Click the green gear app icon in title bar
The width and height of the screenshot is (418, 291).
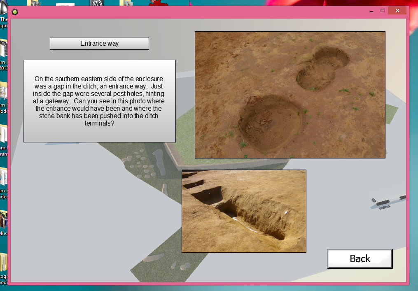click(15, 11)
